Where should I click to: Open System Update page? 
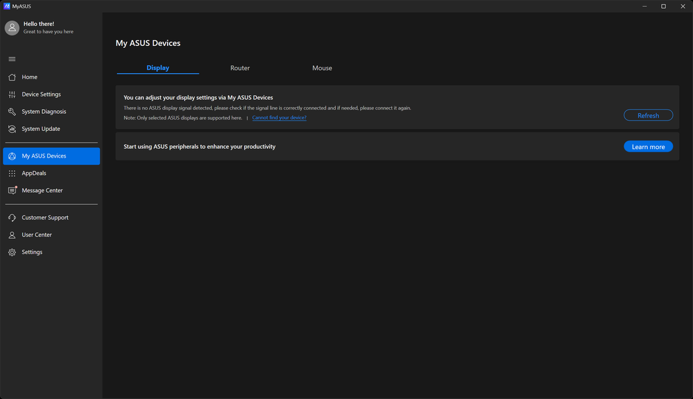(51, 128)
